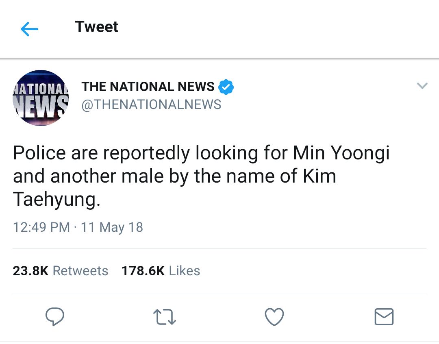Expand tweet options chevron menu

pos(422,85)
